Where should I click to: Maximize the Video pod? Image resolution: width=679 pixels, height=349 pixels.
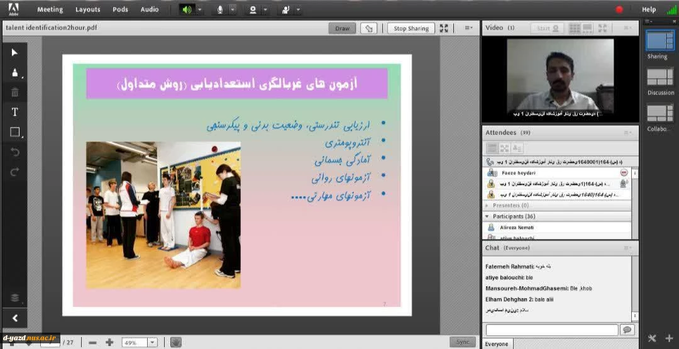[x=602, y=28]
